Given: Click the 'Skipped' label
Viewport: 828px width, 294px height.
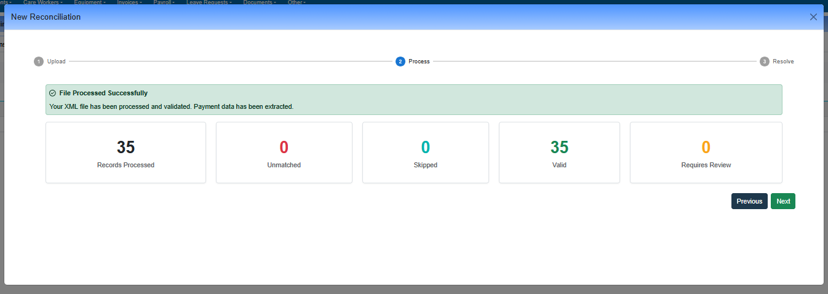Looking at the screenshot, I should tap(426, 165).
